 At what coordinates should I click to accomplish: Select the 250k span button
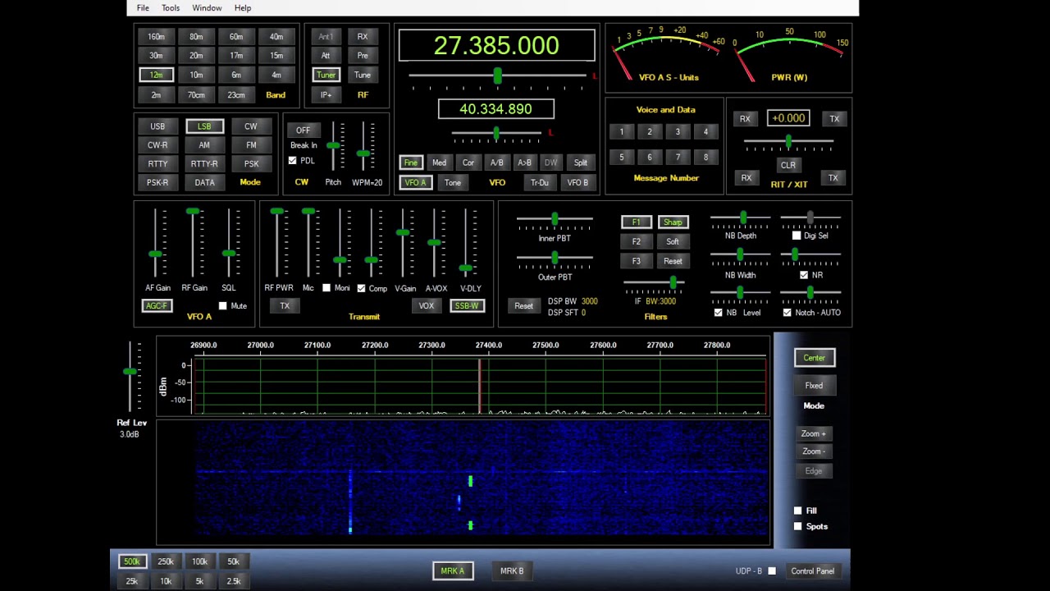166,561
